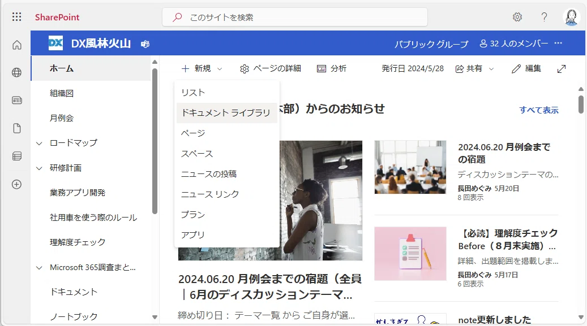Click the share icon in the command bar
This screenshot has height=326, width=587.
(459, 69)
